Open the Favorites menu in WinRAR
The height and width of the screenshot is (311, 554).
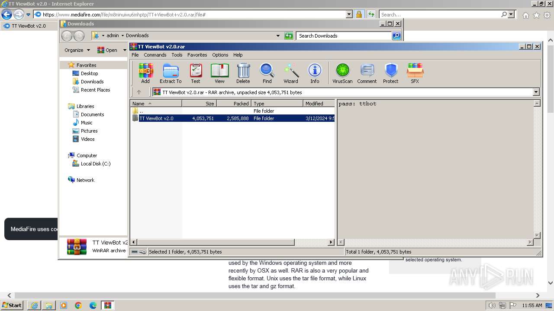coord(197,55)
